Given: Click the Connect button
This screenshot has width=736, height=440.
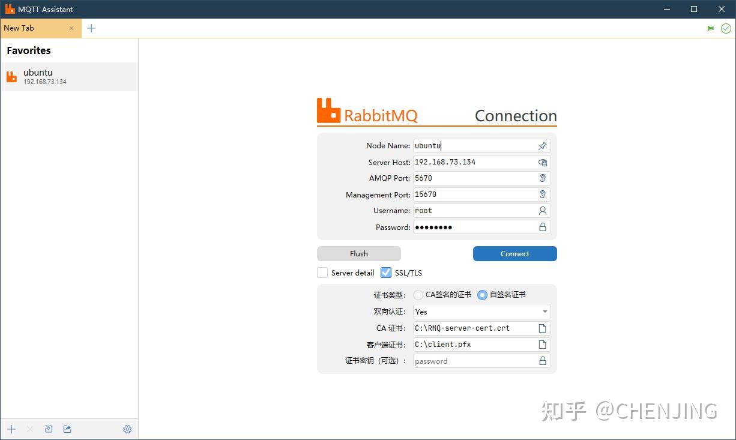Looking at the screenshot, I should pyautogui.click(x=514, y=253).
